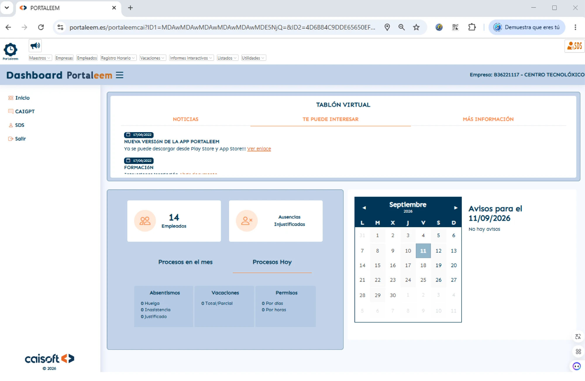The width and height of the screenshot is (585, 381).
Task: Click the browser back arrow
Action: point(8,27)
